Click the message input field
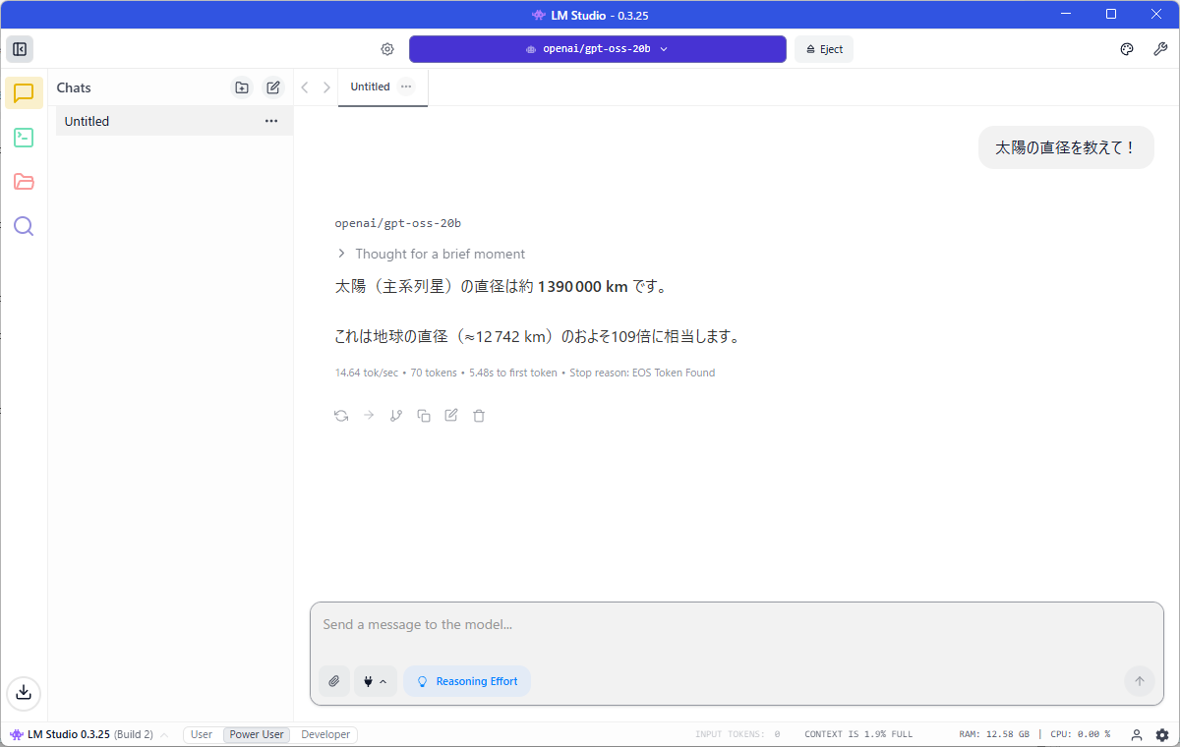This screenshot has width=1180, height=747. [737, 625]
